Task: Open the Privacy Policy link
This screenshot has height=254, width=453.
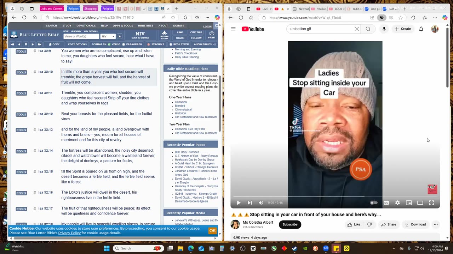Action: pyautogui.click(x=69, y=233)
